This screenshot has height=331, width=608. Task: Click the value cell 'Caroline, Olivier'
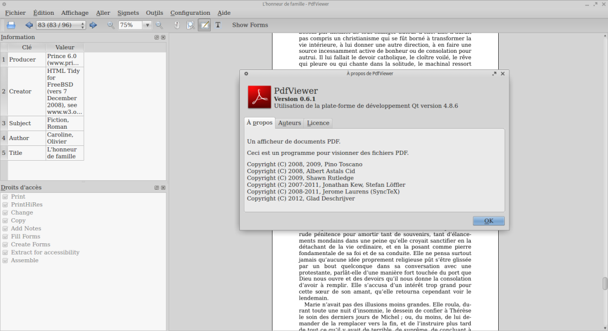click(x=65, y=138)
